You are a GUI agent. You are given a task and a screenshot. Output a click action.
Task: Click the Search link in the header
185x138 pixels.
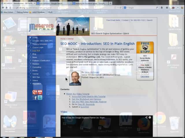pos(150,20)
